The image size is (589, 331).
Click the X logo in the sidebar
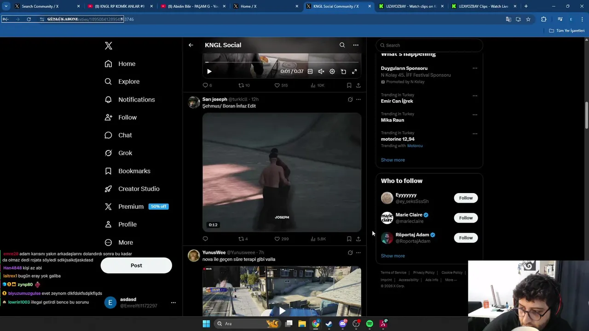[109, 46]
